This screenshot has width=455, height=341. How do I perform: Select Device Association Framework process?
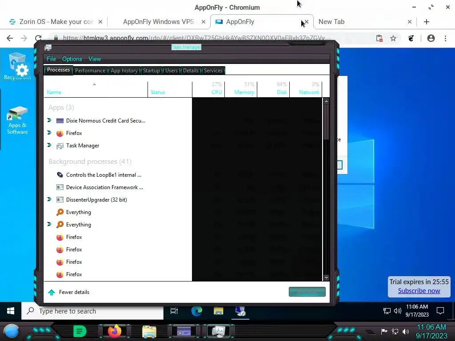[104, 187]
